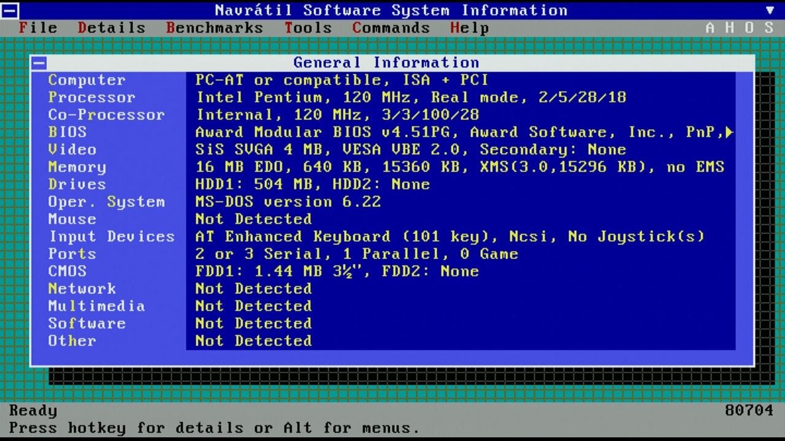
Task: Choose the Oper. System row label
Action: coord(107,202)
